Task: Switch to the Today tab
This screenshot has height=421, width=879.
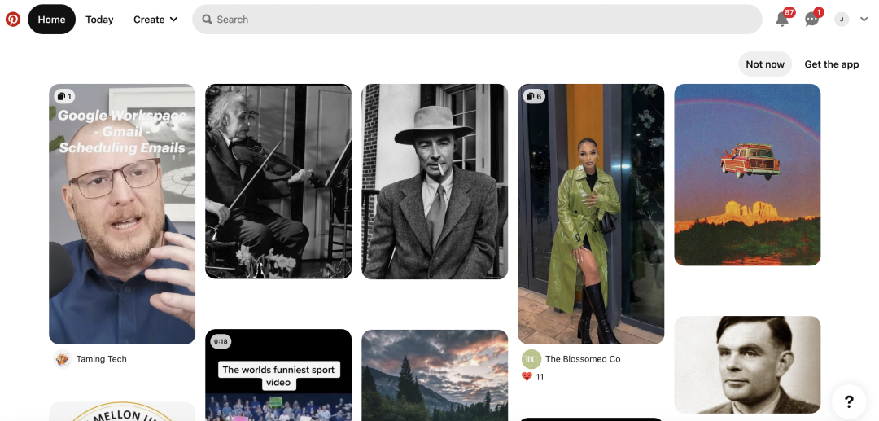Action: 99,19
